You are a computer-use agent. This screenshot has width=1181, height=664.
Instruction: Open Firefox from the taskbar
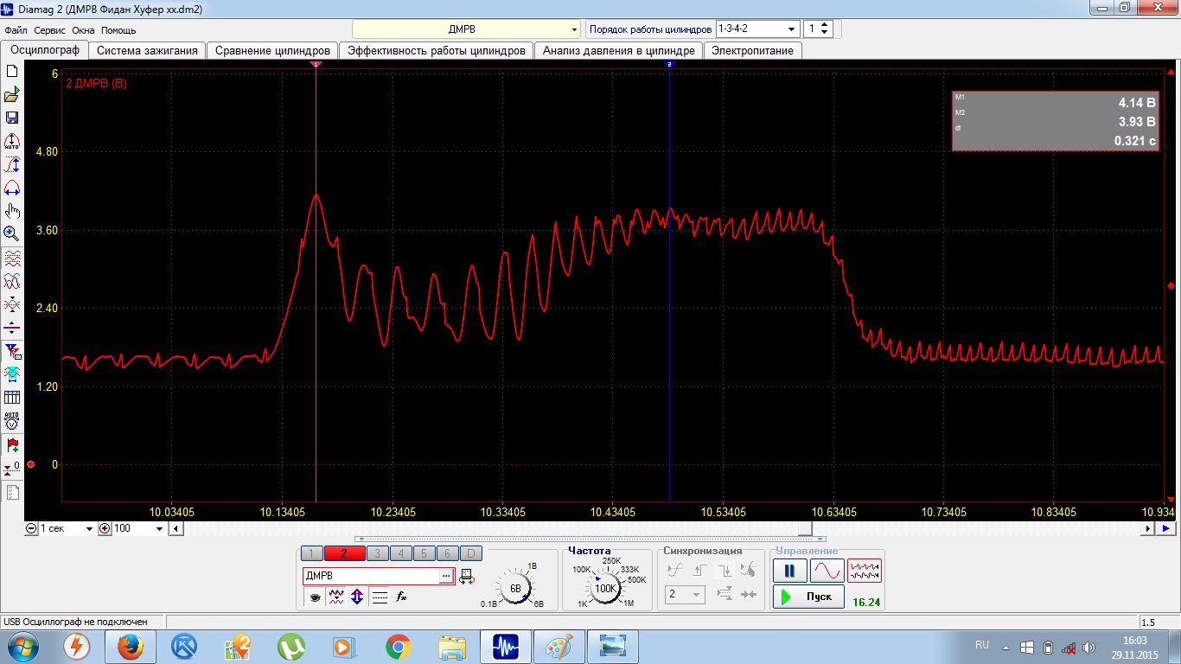130,647
